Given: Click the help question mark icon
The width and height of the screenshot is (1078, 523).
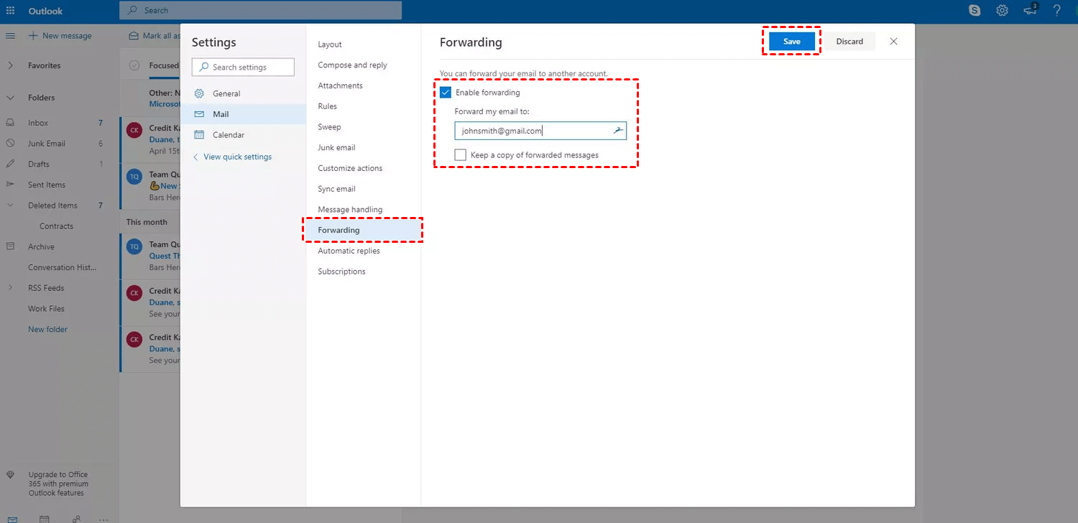Looking at the screenshot, I should point(1056,11).
